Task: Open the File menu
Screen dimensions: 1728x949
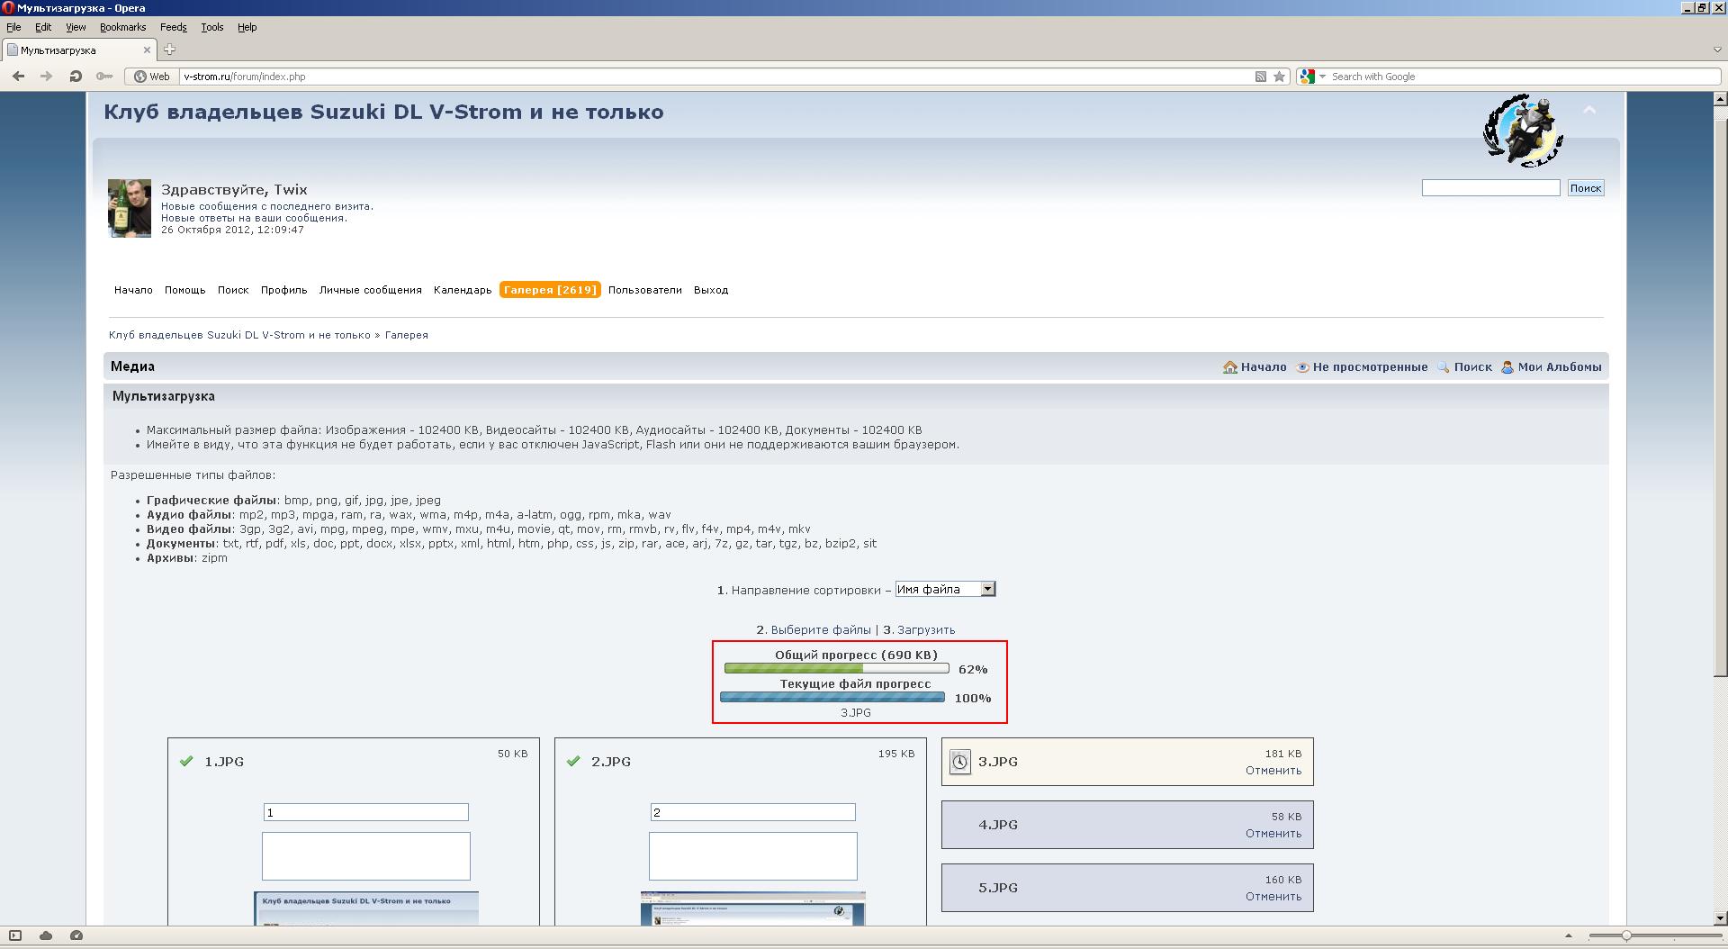Action: point(13,27)
